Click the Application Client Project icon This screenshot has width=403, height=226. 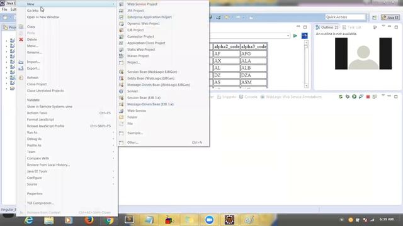pyautogui.click(x=122, y=43)
